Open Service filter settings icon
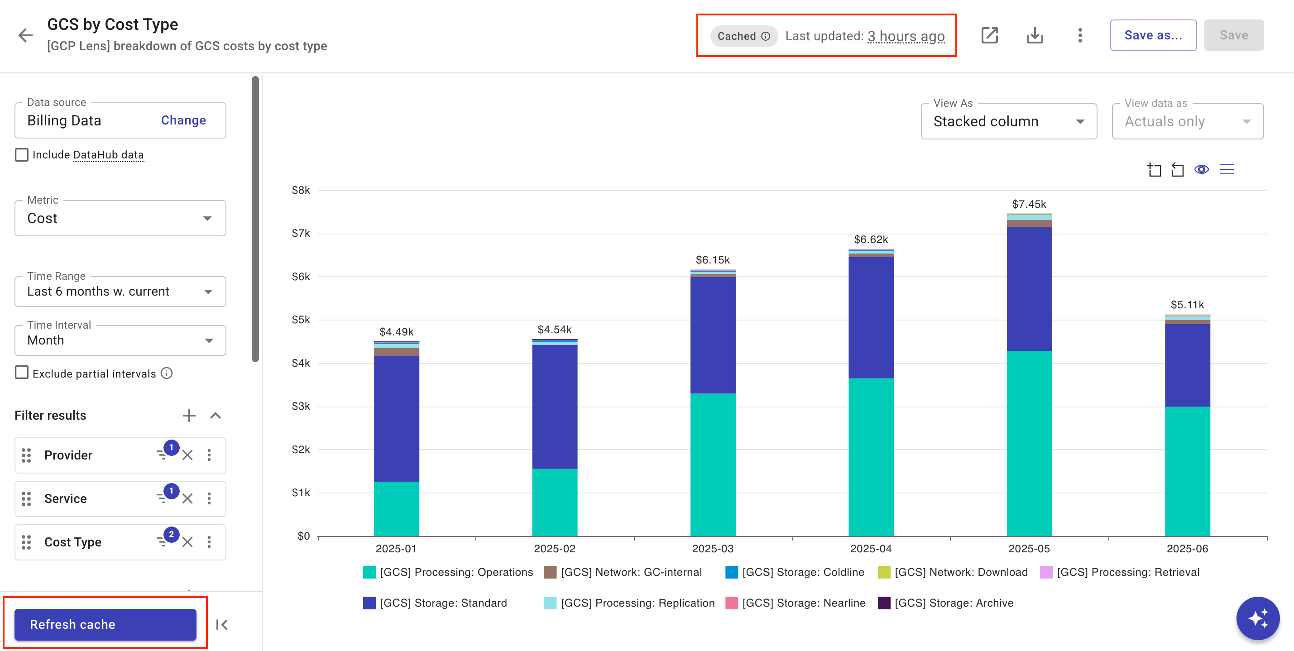 (162, 498)
